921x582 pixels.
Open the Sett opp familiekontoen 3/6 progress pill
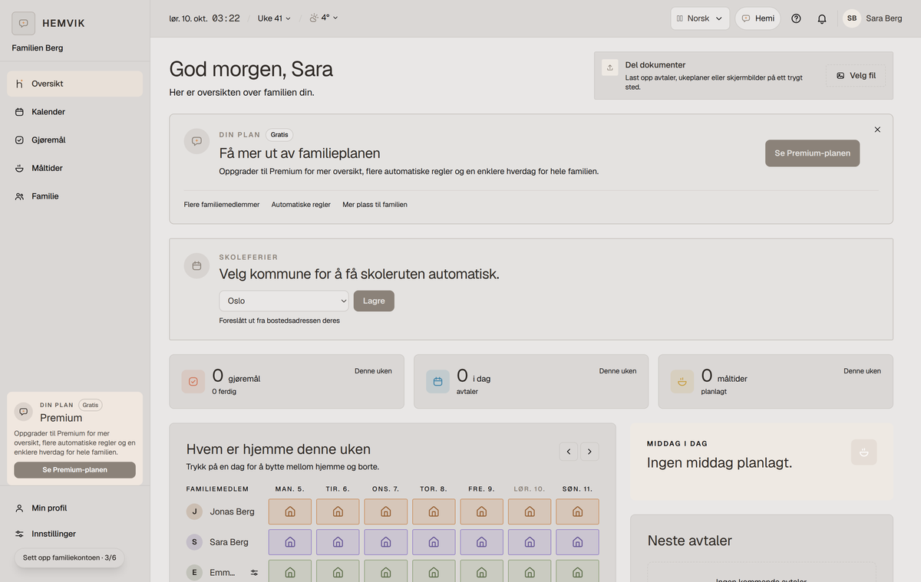coord(69,557)
